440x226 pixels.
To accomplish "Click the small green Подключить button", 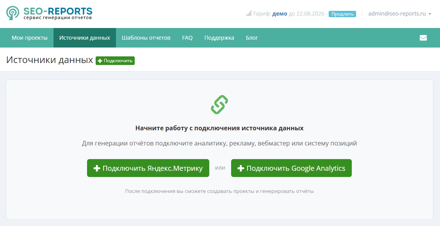I will 115,61.
